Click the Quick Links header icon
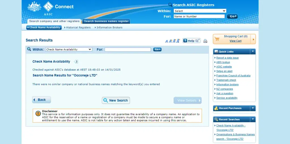Viewport: 290px width, 144px height. [x=216, y=51]
